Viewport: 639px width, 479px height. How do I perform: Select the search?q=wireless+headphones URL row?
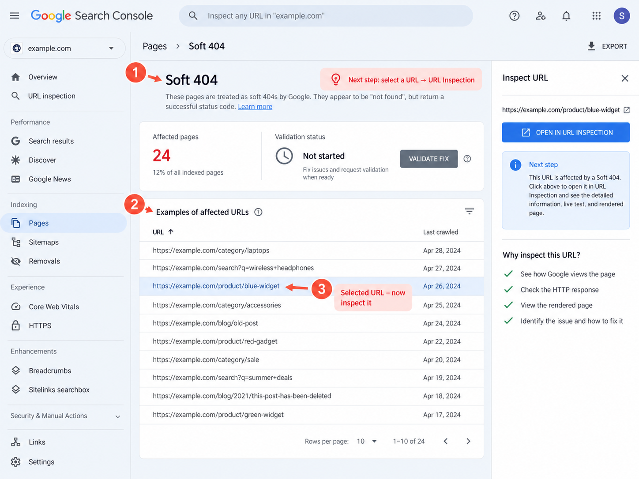pos(312,268)
